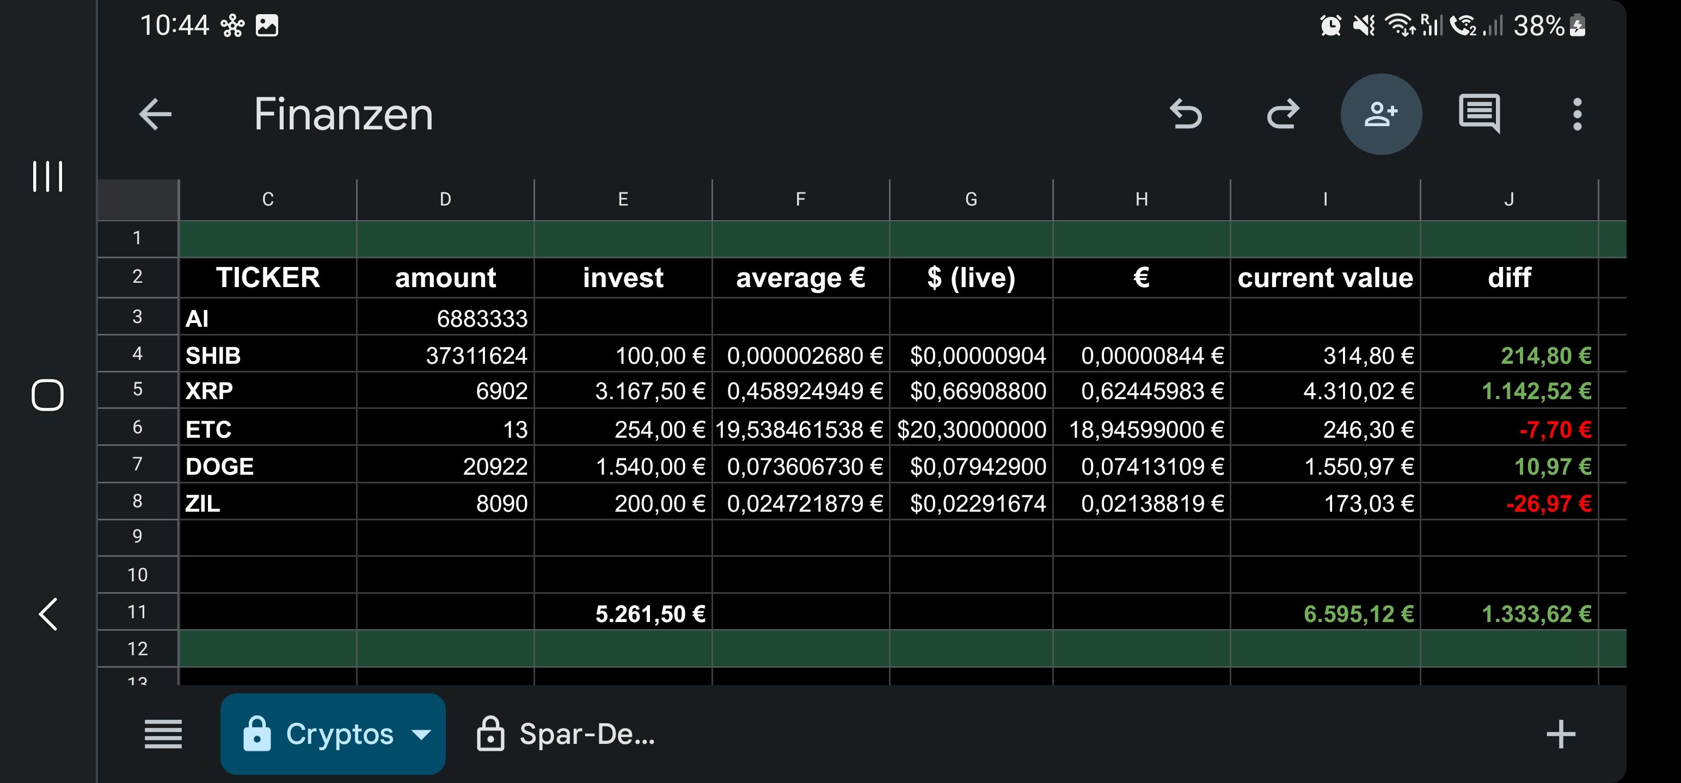Viewport: 1681px width, 783px height.
Task: Select the cell with amount 37311624
Action: [x=445, y=354]
